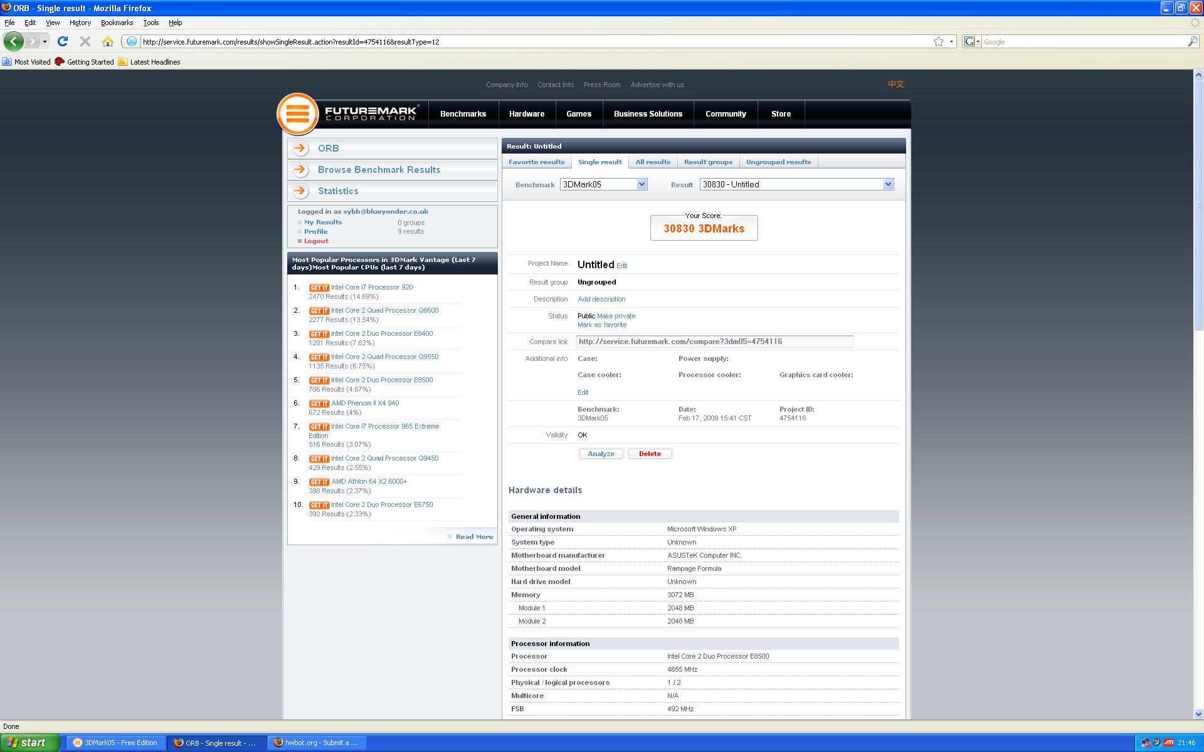Screen dimensions: 1204x752
Task: Click the red Delete button
Action: (x=650, y=454)
